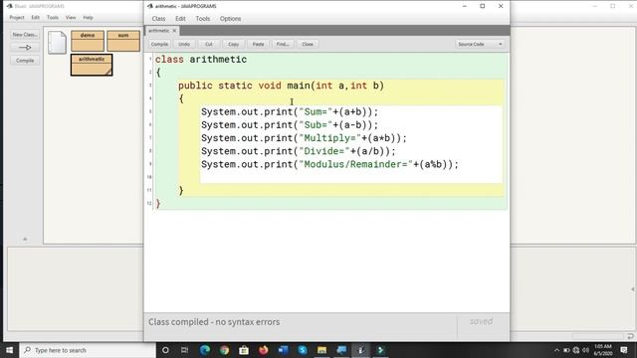Open Skype from taskbar
Image resolution: width=637 pixels, height=358 pixels.
[x=303, y=350]
